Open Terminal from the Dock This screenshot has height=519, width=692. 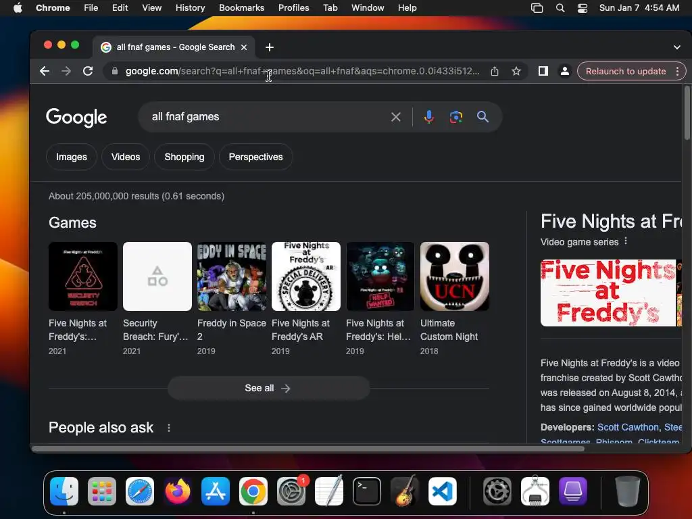pyautogui.click(x=367, y=491)
